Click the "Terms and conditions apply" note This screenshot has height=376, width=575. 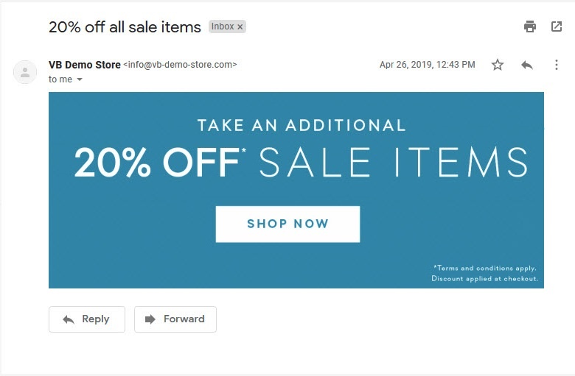point(485,269)
